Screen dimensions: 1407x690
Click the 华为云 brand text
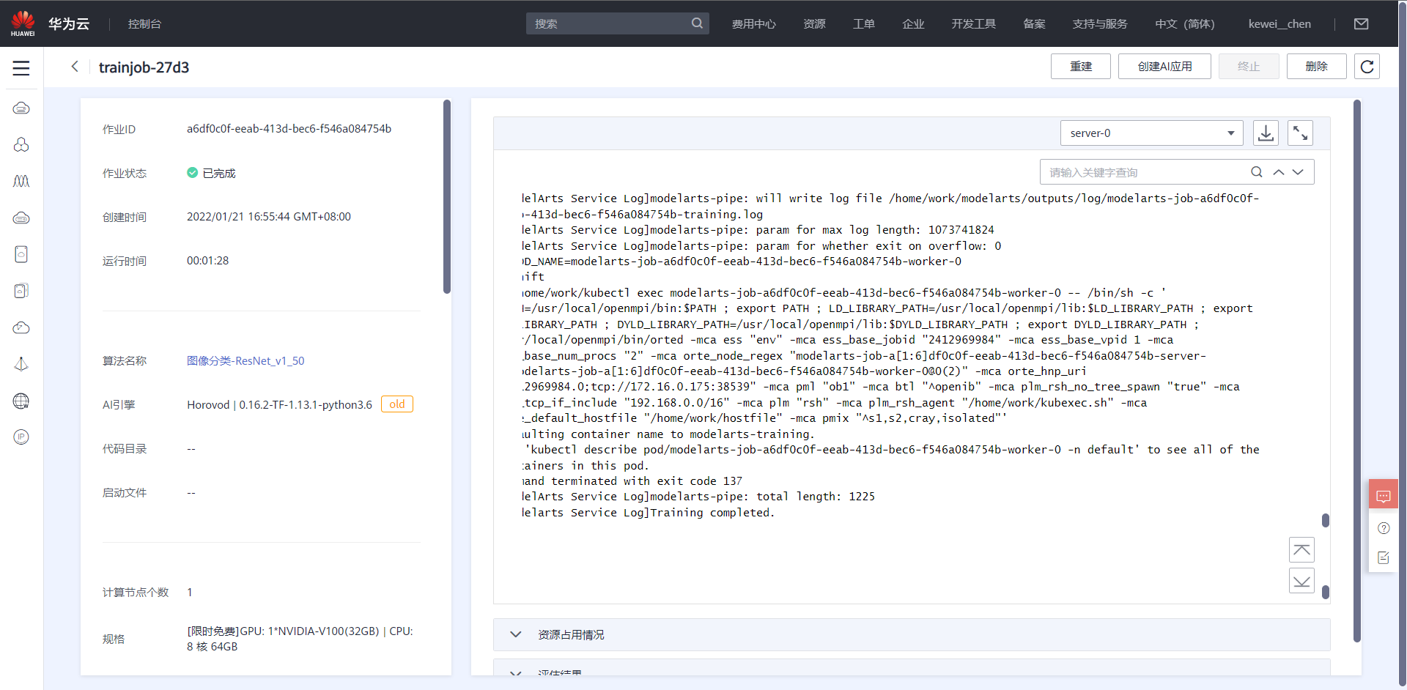click(x=69, y=24)
